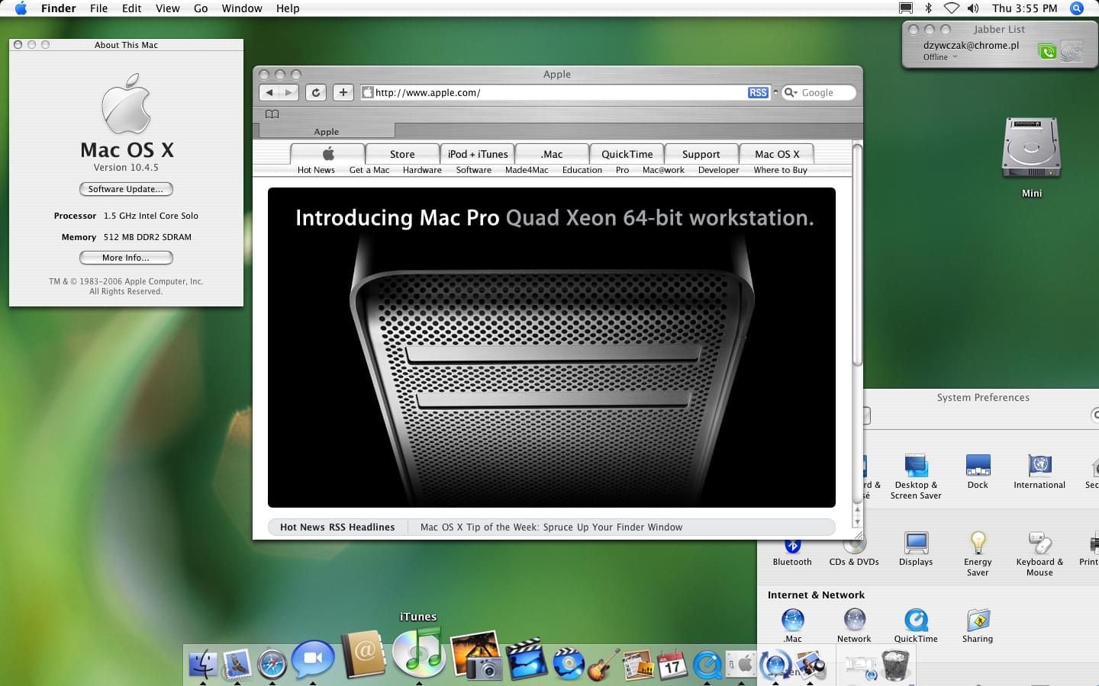The width and height of the screenshot is (1099, 686).
Task: Click the Mac Pro banner image
Action: click(x=552, y=348)
